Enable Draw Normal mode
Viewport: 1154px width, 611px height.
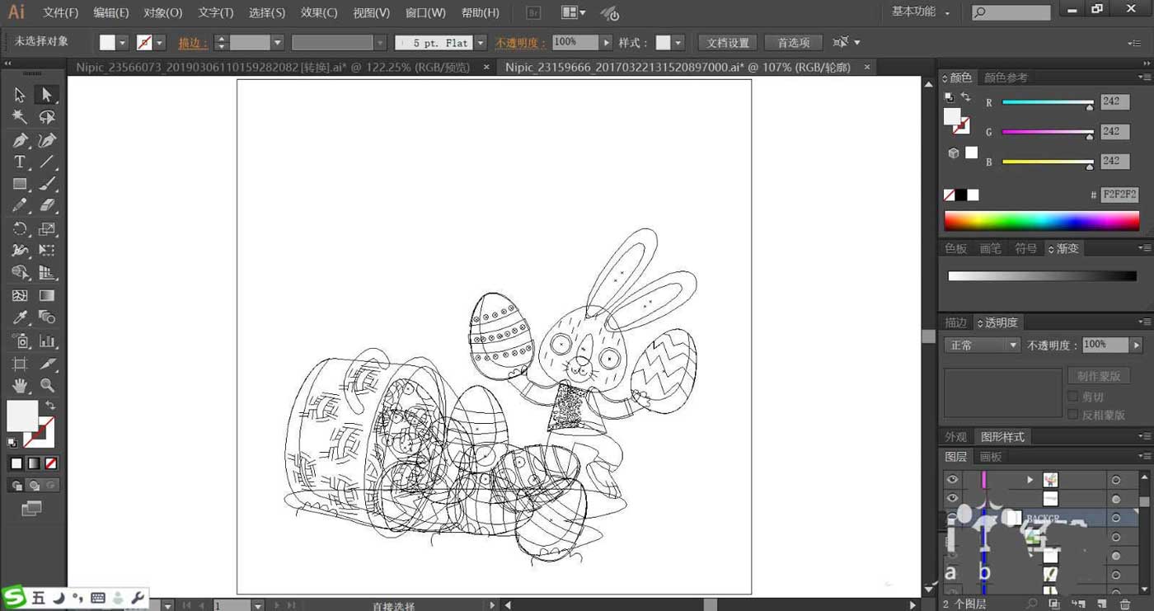coord(16,486)
